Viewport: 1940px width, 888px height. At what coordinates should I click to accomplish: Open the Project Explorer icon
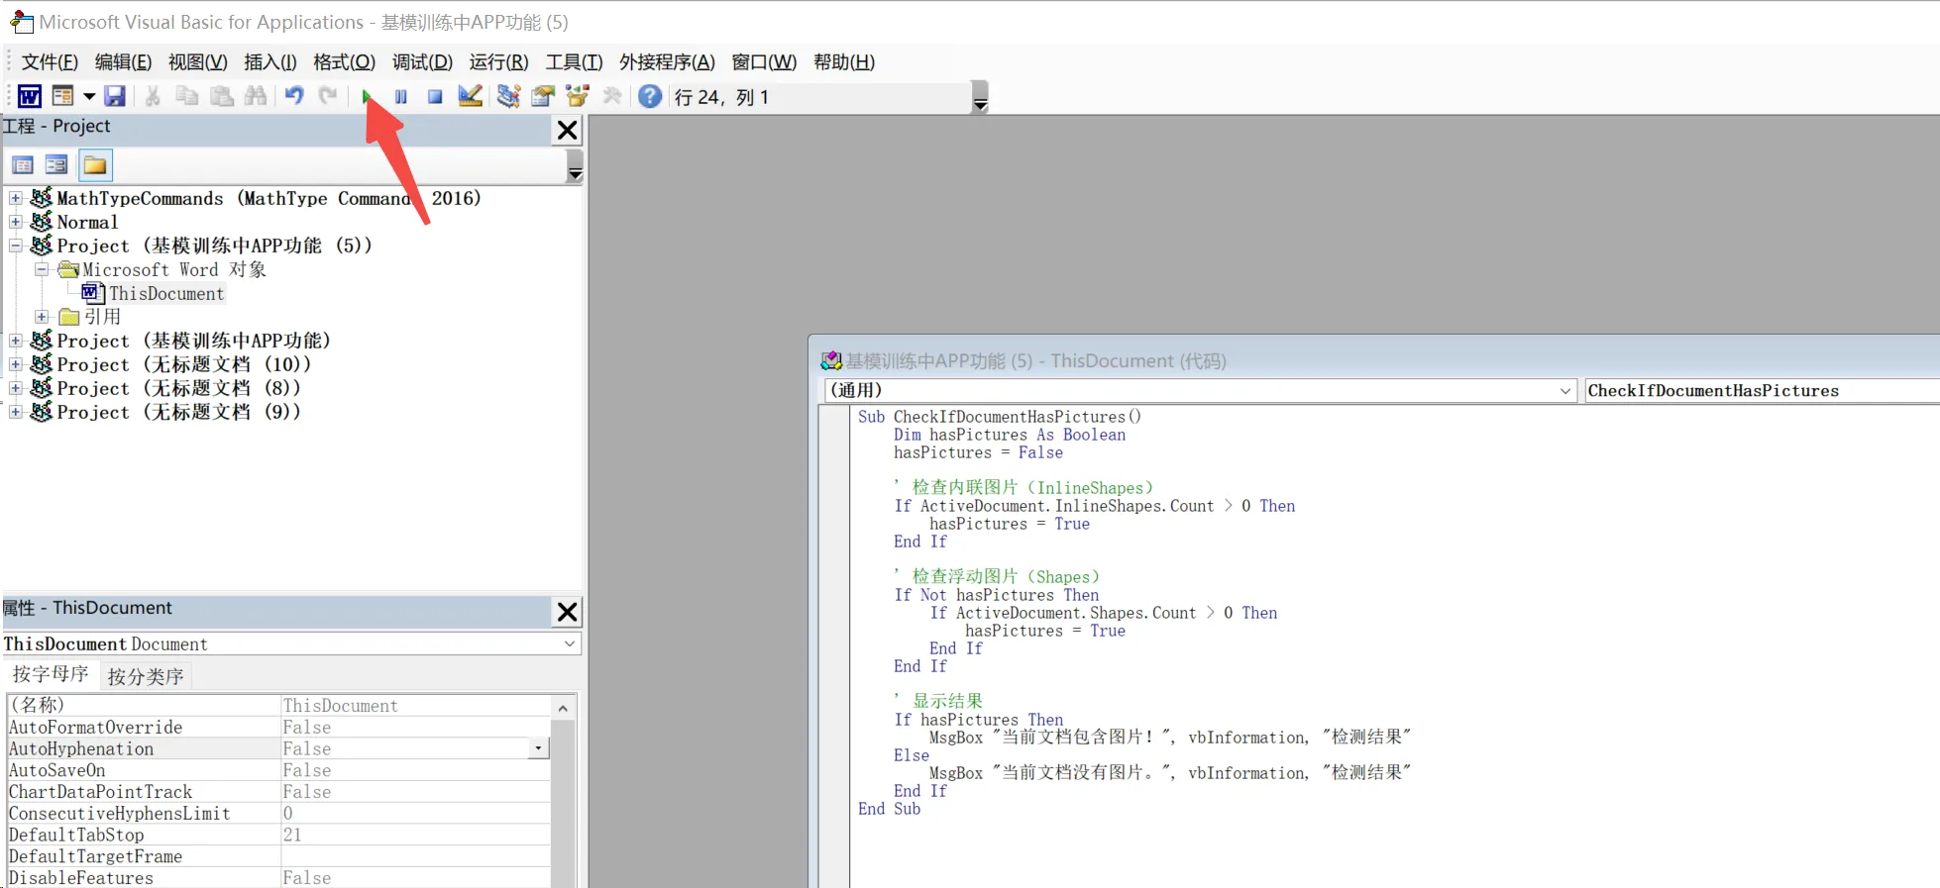508,96
